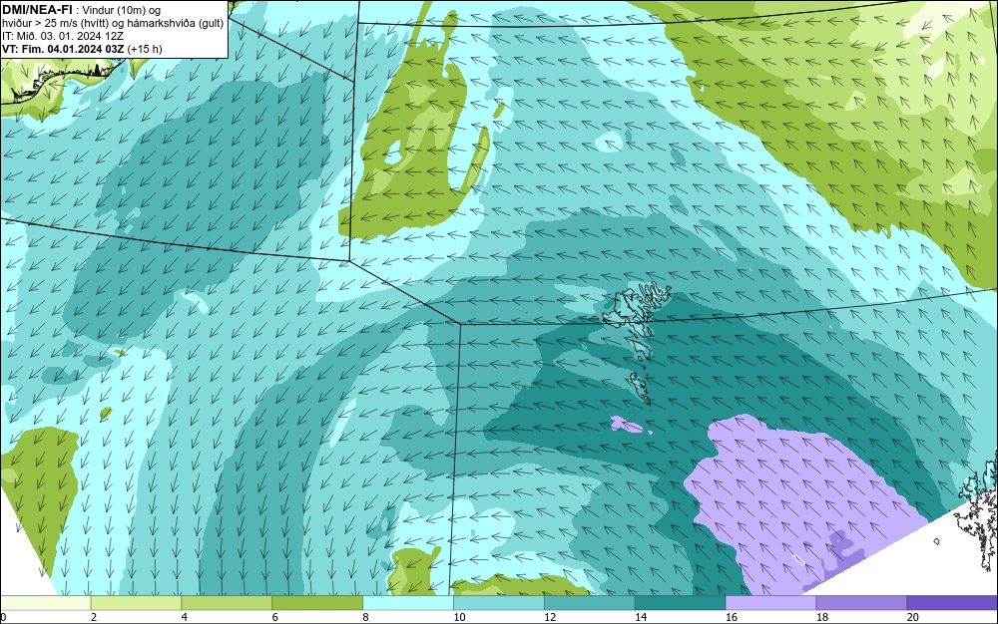Click the legend scale label '6'
998x624 pixels.
(275, 617)
